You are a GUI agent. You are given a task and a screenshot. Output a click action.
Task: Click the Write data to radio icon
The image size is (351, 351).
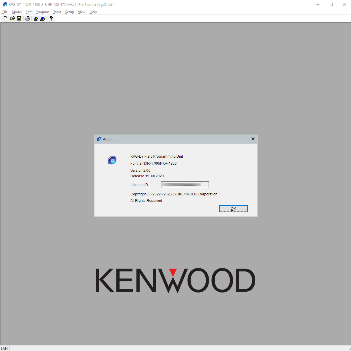pyautogui.click(x=43, y=18)
